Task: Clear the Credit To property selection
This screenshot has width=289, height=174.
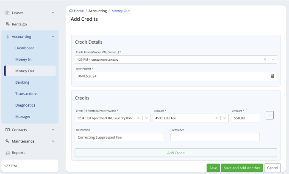Action: 139,118
